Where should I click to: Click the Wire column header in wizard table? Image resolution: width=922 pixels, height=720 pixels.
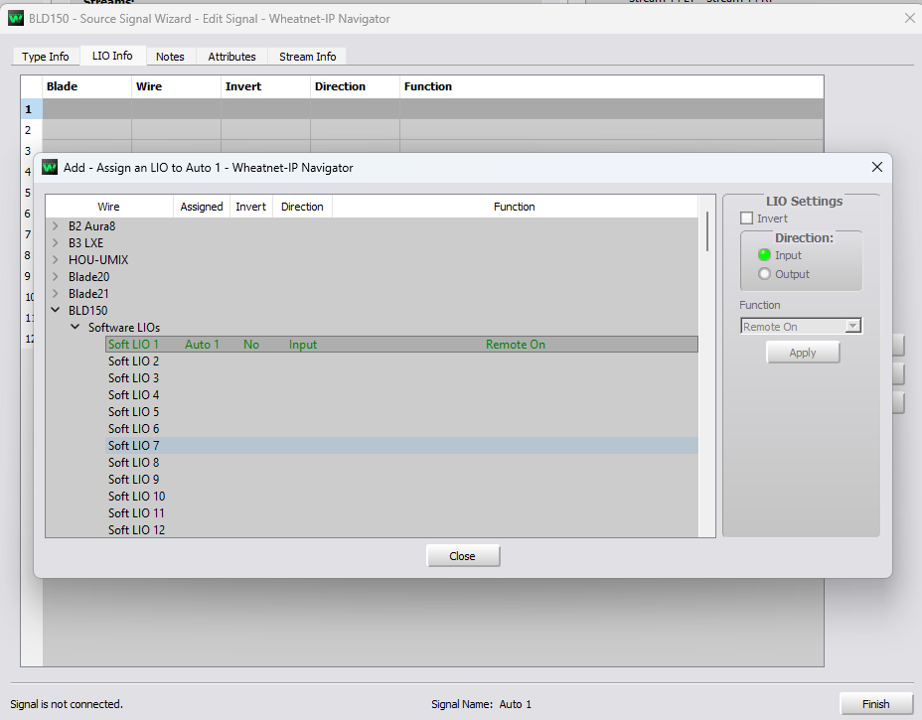[x=177, y=86]
